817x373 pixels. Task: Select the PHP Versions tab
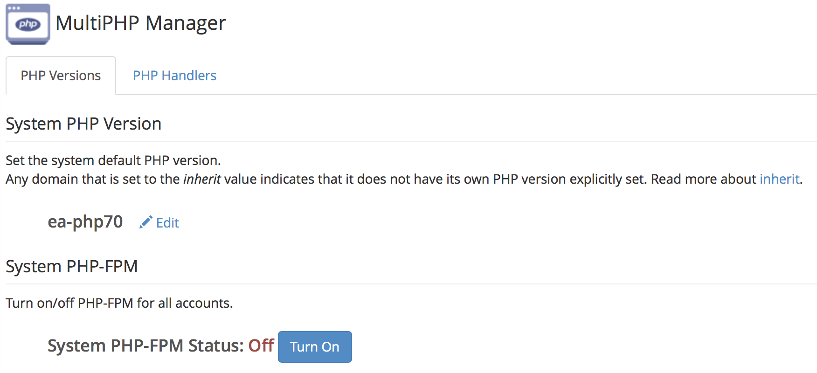click(61, 76)
